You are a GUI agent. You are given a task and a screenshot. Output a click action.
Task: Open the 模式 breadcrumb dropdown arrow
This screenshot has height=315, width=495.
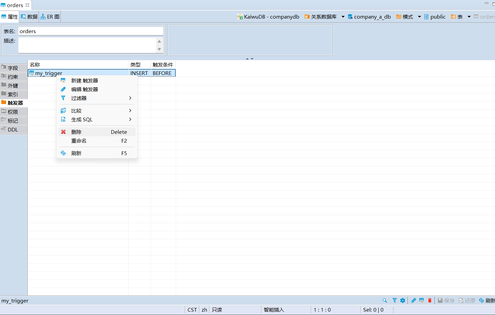pyautogui.click(x=419, y=17)
